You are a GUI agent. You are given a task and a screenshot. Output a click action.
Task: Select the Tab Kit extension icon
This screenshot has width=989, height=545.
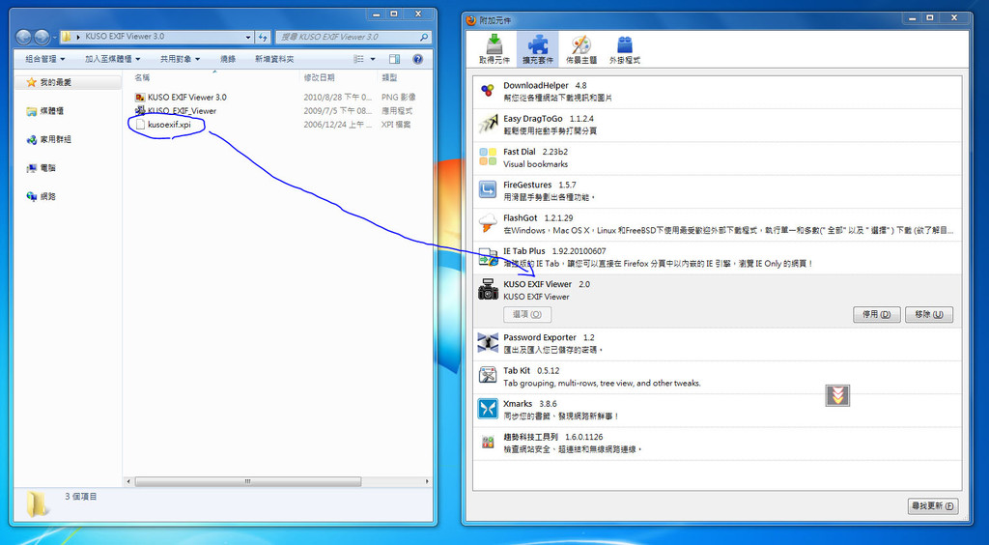(x=488, y=376)
